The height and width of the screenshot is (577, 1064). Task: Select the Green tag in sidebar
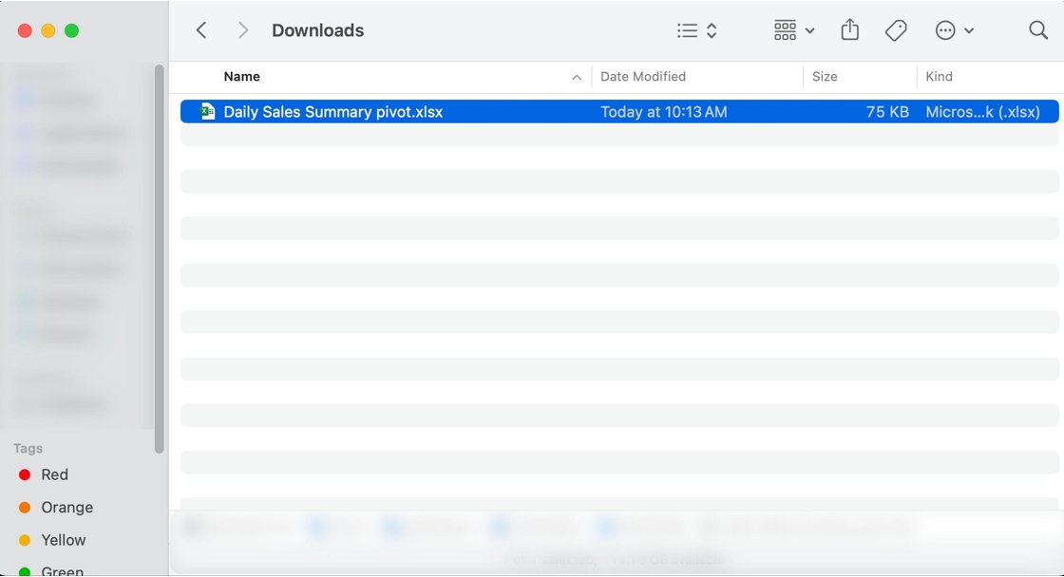(x=51, y=571)
